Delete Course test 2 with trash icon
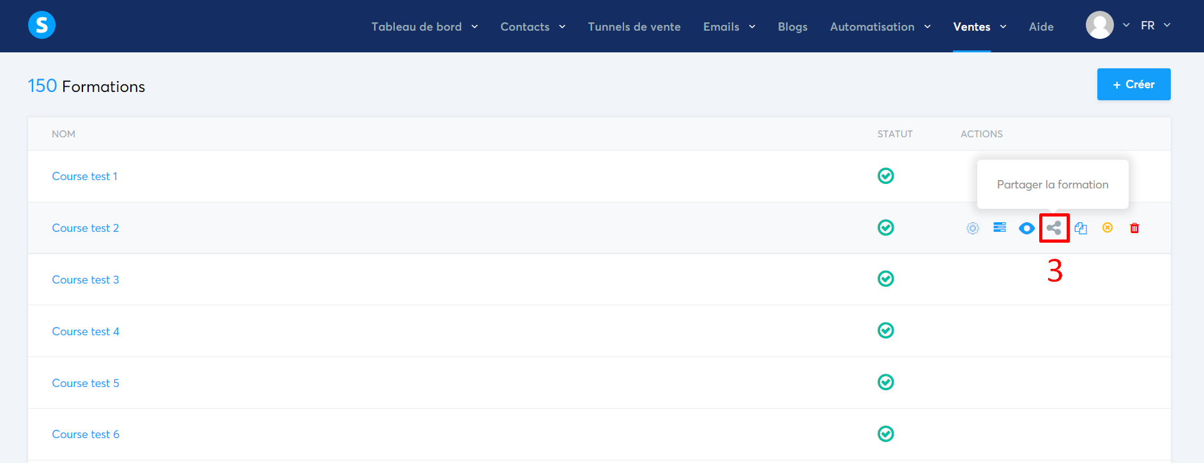The image size is (1204, 463). (1134, 228)
